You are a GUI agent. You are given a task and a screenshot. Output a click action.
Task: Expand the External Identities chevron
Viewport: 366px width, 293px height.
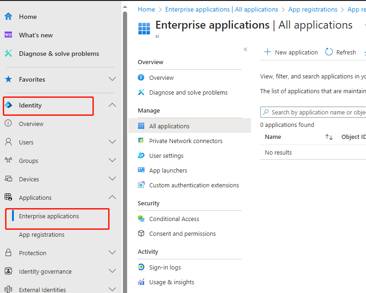click(112, 289)
